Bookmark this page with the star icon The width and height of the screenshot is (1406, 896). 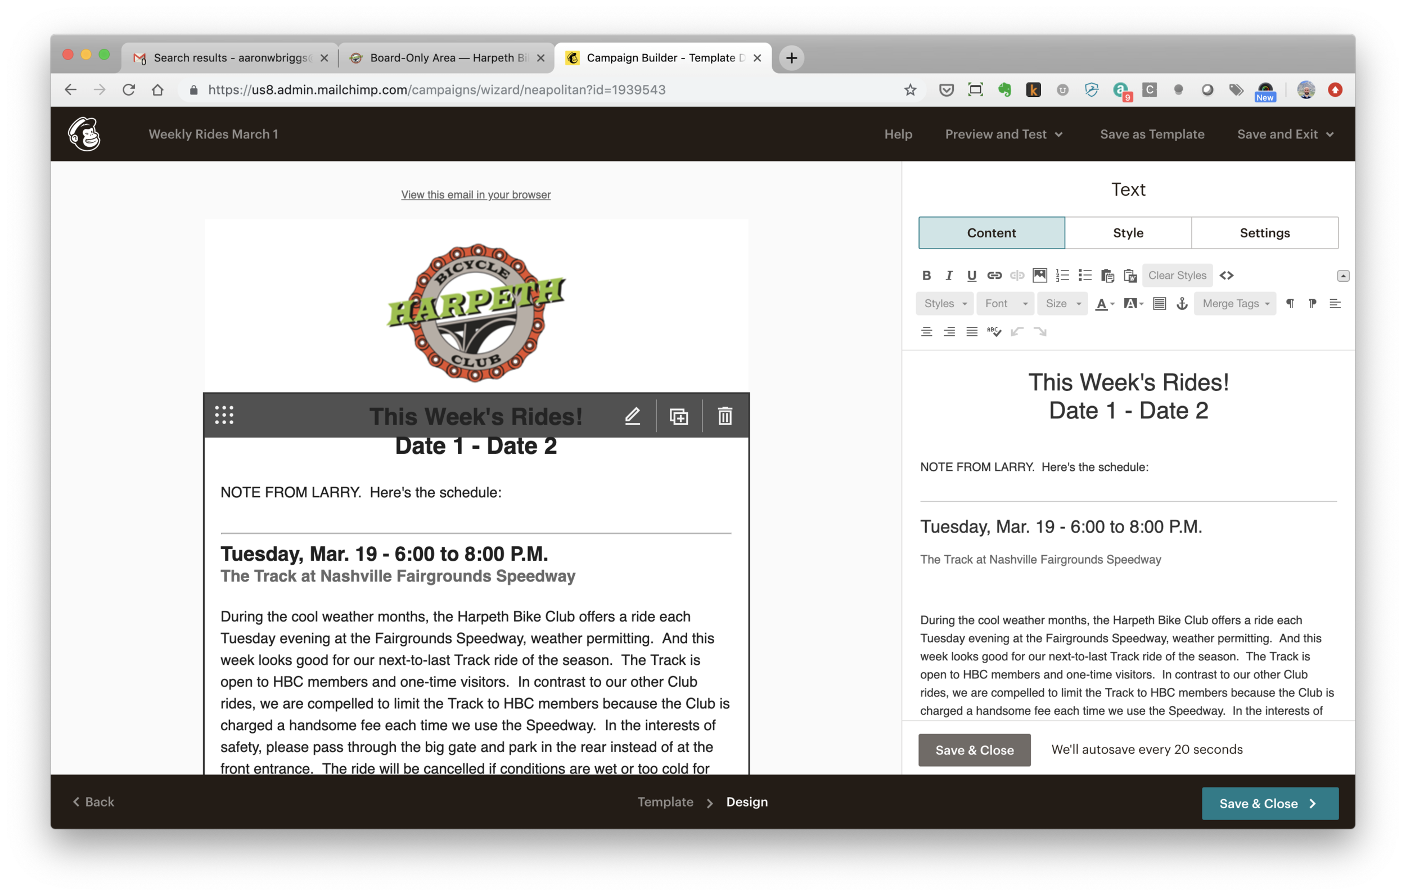(910, 89)
